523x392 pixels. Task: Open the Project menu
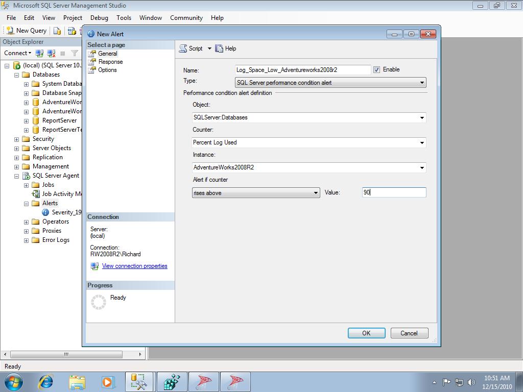coord(73,18)
